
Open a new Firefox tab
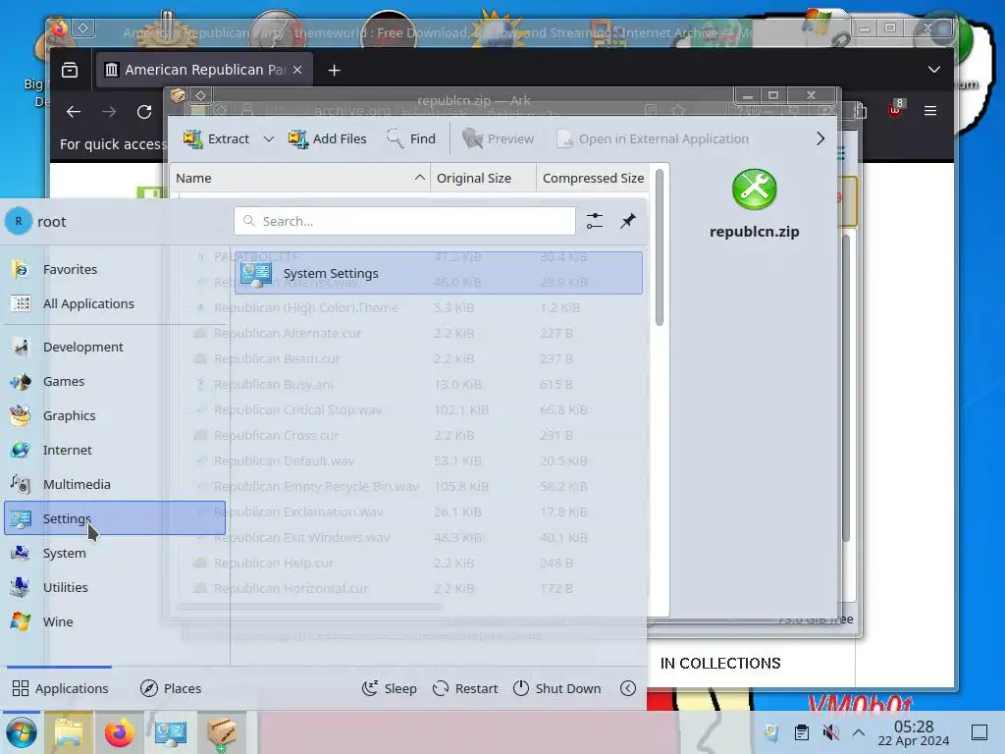334,70
